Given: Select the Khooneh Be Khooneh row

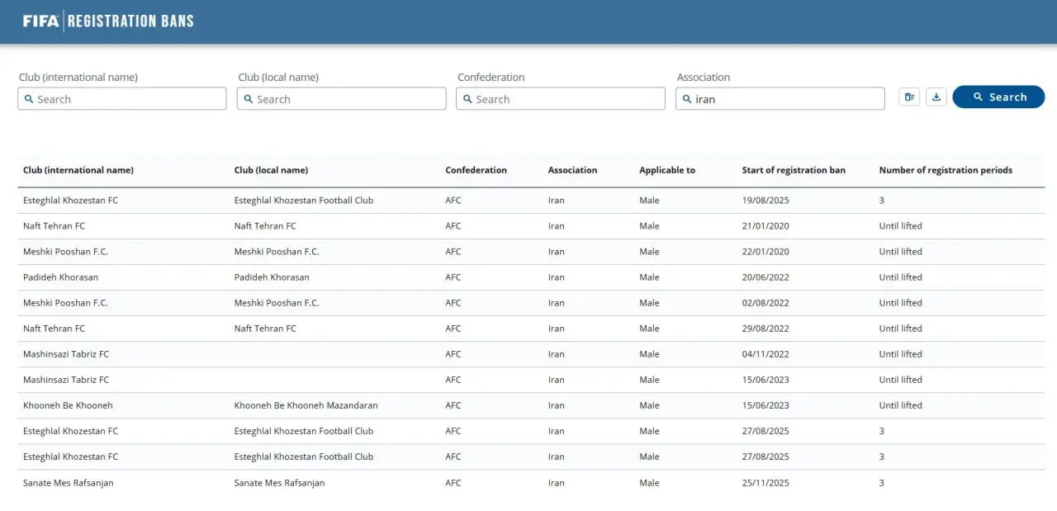Looking at the screenshot, I should click(x=68, y=405).
